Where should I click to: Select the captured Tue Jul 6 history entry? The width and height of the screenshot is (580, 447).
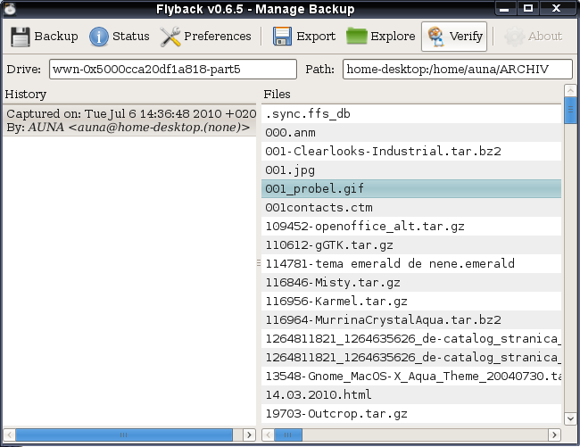click(x=129, y=120)
